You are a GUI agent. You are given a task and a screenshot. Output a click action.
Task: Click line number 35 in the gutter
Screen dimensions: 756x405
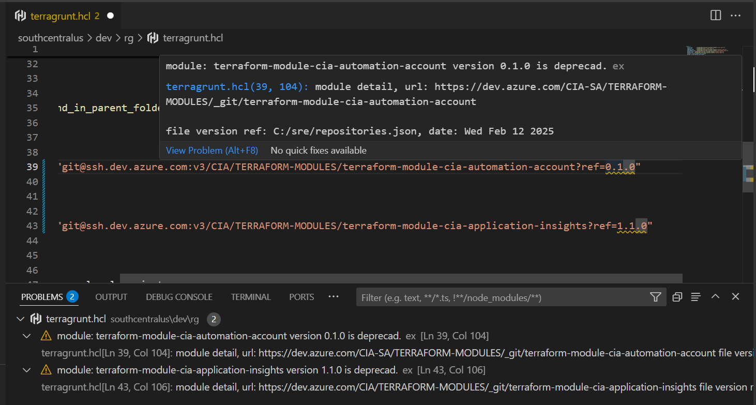(32, 108)
